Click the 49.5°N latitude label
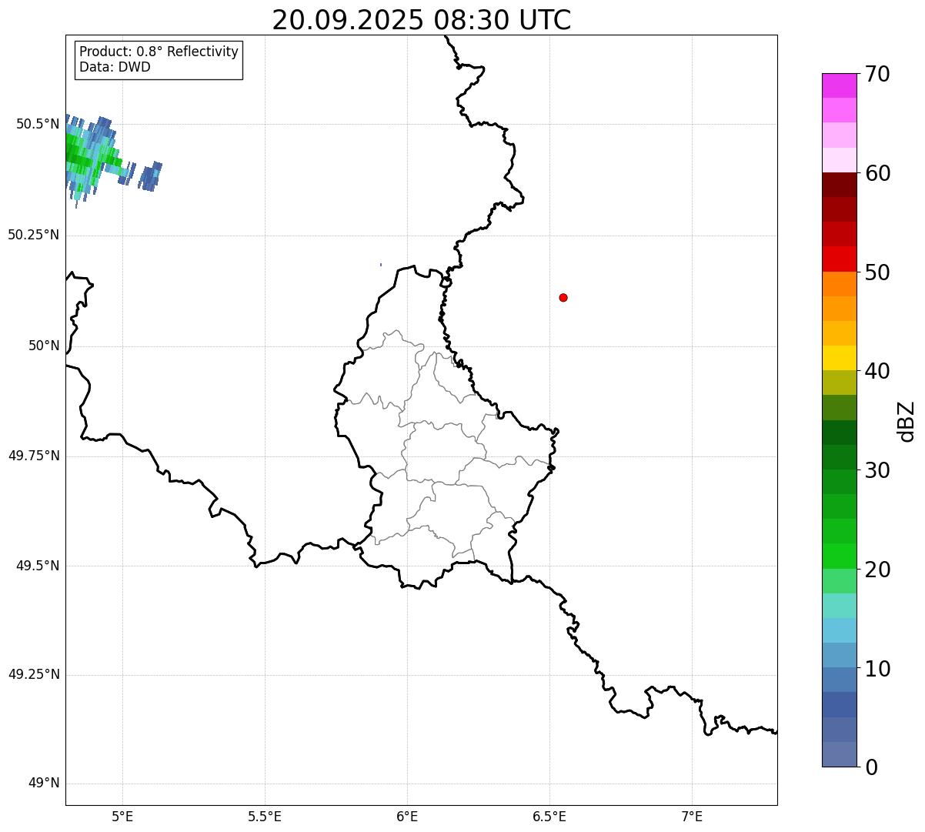The height and width of the screenshot is (832, 925). tap(37, 566)
